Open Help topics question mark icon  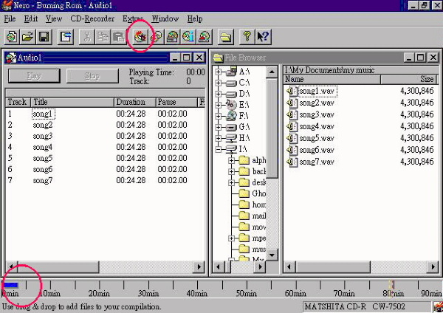click(x=247, y=37)
